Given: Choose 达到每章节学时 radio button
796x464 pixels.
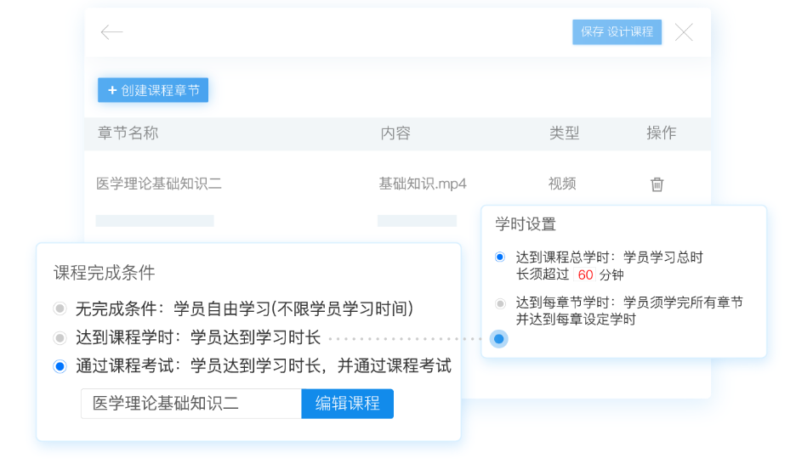Looking at the screenshot, I should pyautogui.click(x=499, y=303).
